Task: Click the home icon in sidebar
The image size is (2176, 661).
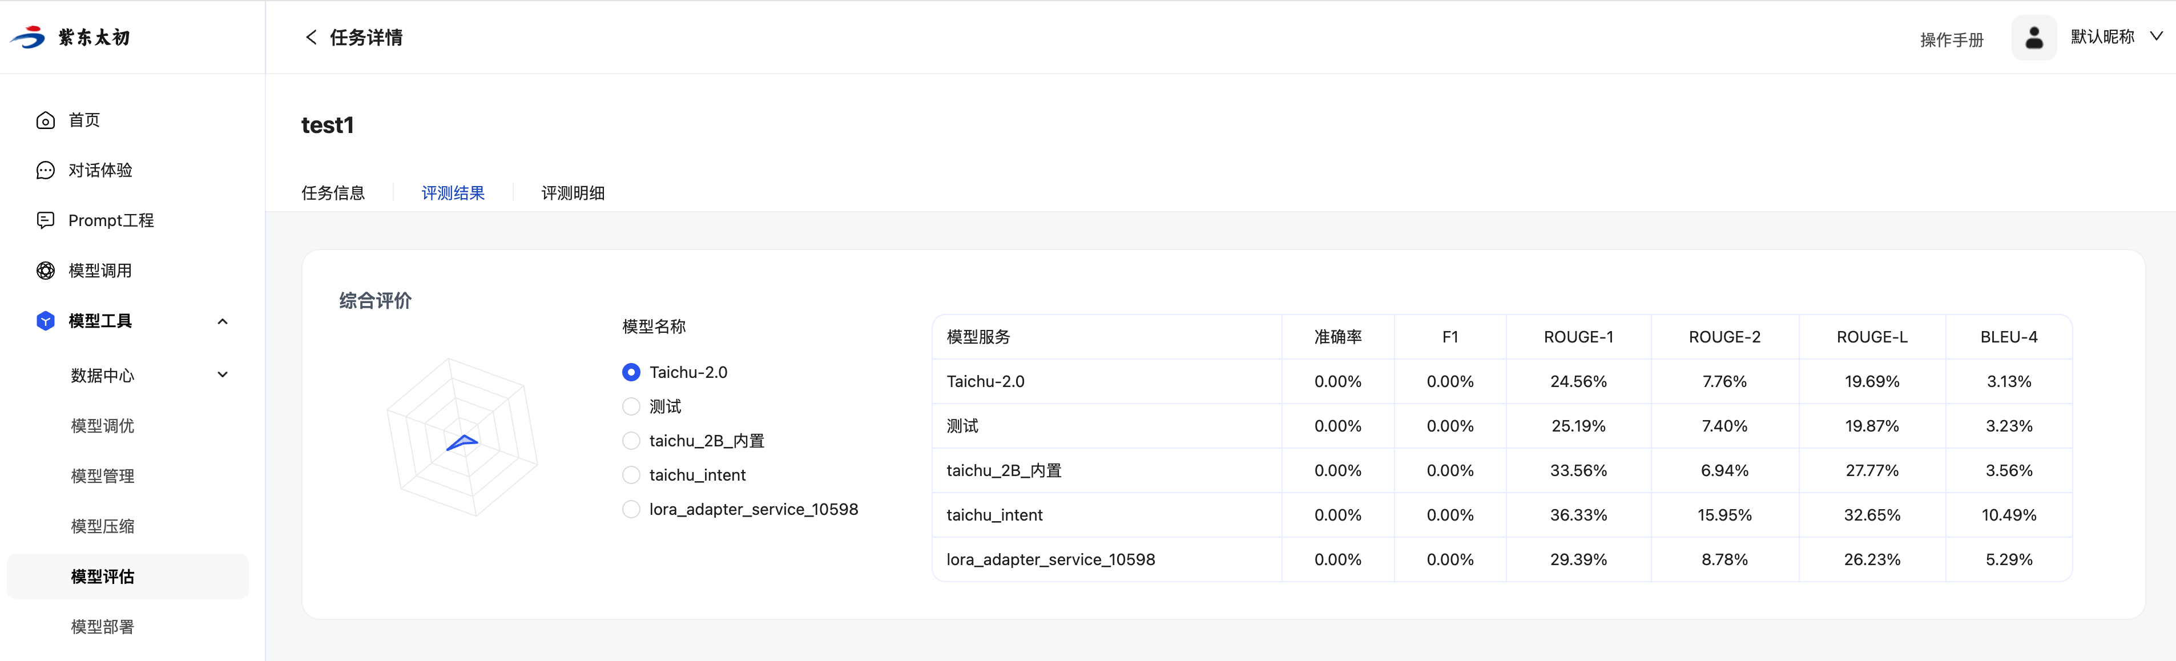Action: (x=46, y=120)
